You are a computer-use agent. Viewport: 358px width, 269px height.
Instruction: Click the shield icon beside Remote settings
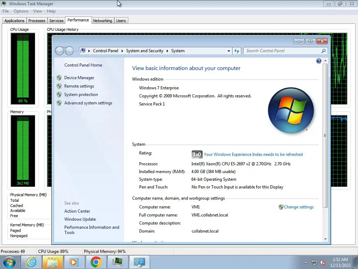pyautogui.click(x=59, y=86)
